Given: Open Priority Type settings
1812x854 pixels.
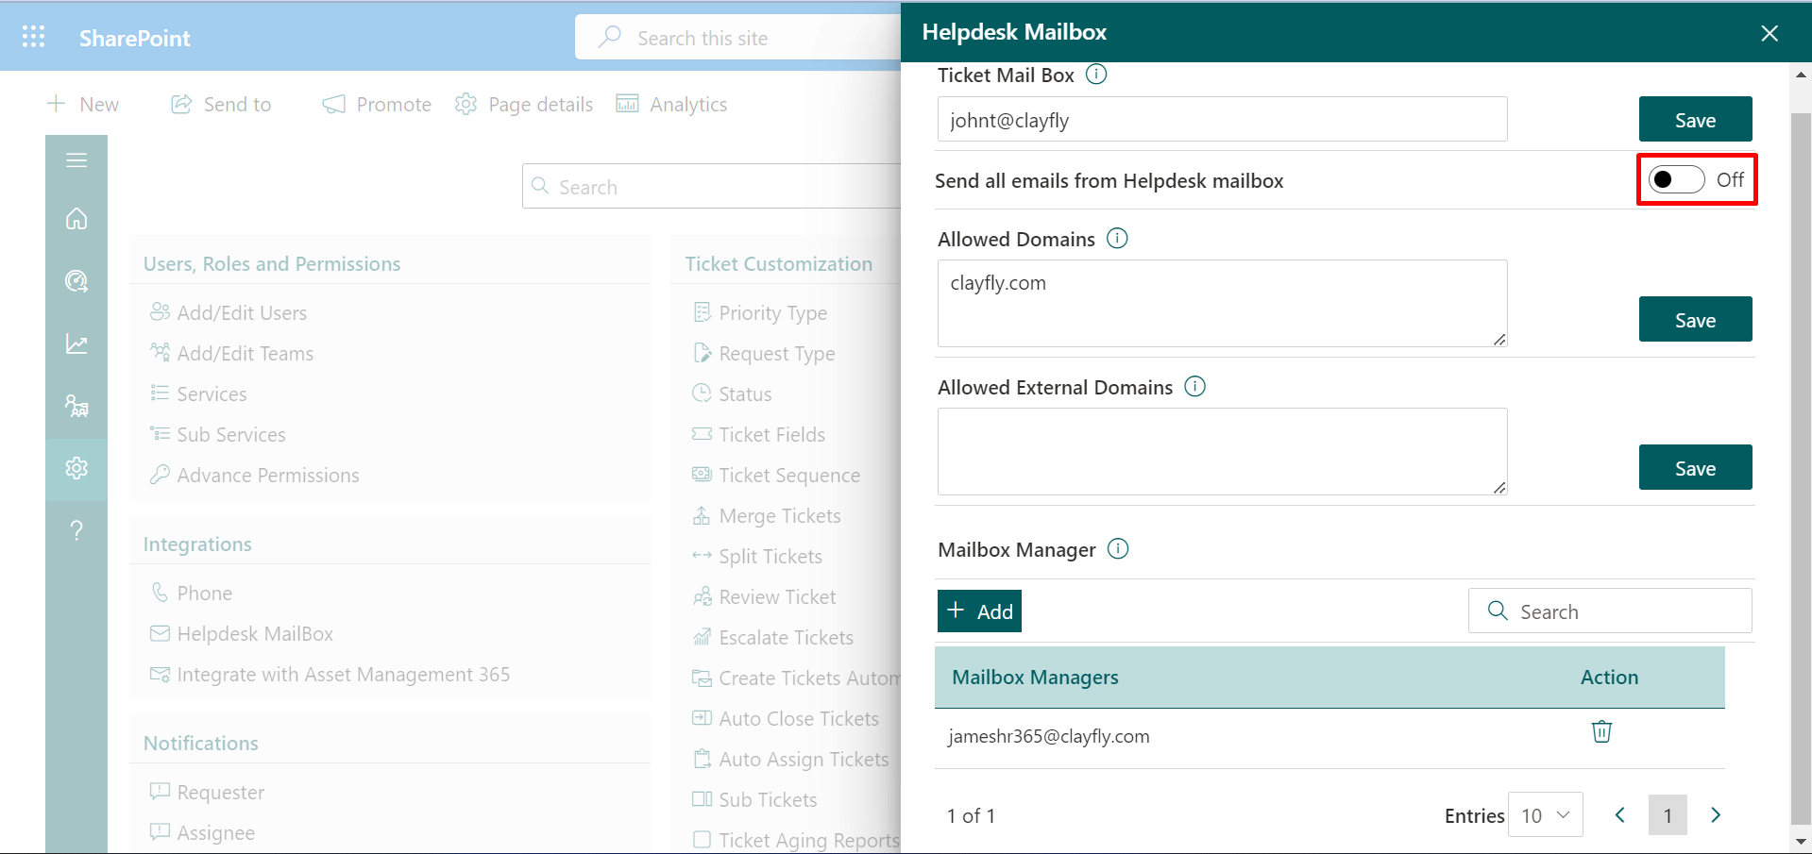Looking at the screenshot, I should (x=759, y=312).
